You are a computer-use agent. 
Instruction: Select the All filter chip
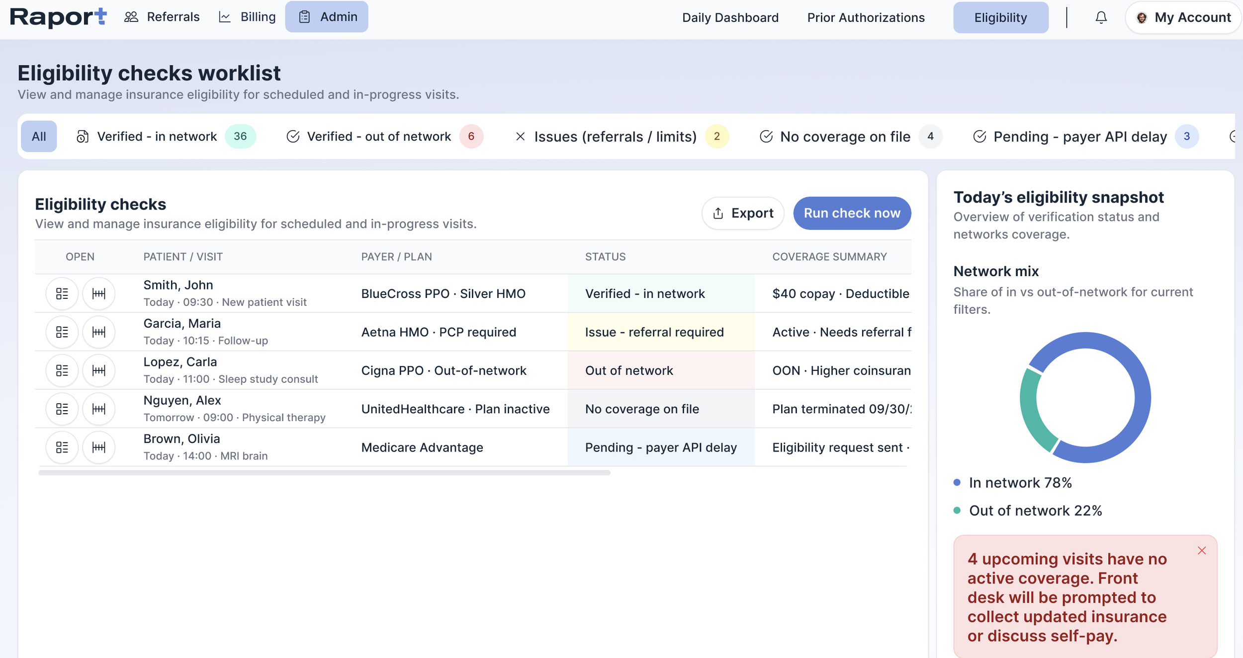click(x=39, y=137)
